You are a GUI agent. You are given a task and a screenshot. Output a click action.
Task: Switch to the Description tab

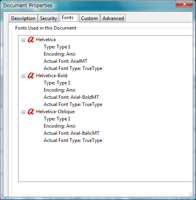(x=23, y=18)
